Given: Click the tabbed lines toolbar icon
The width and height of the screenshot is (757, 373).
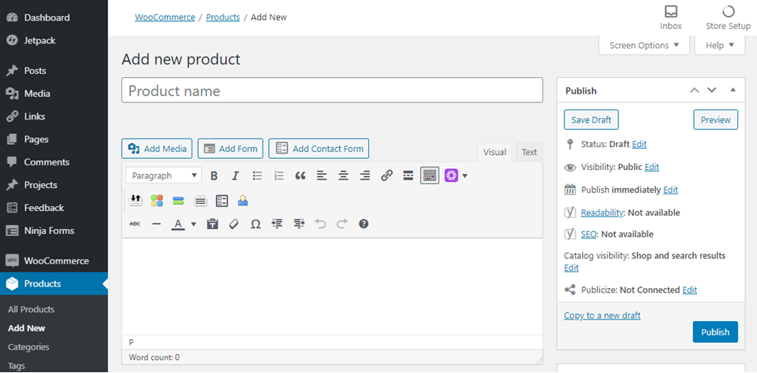Looking at the screenshot, I should point(200,201).
